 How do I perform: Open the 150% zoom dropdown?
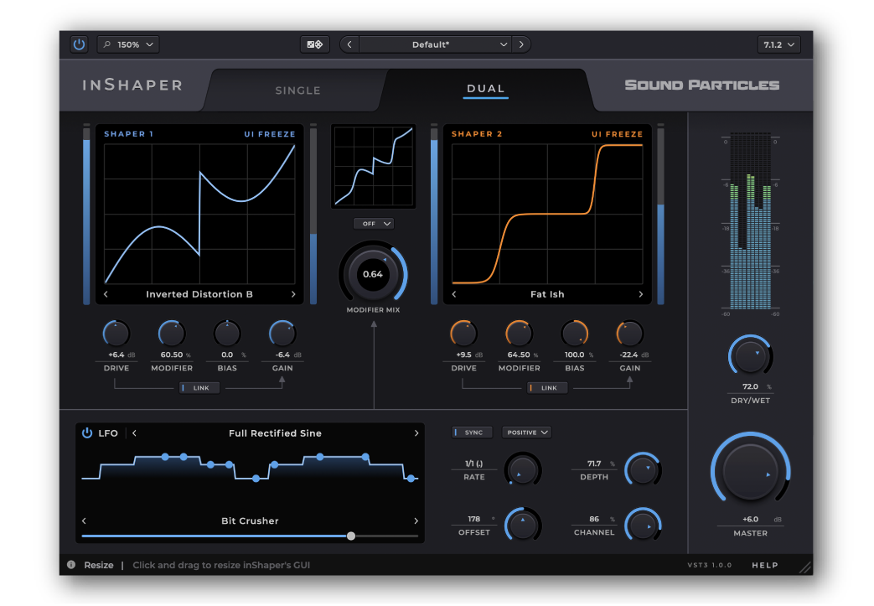click(x=128, y=44)
